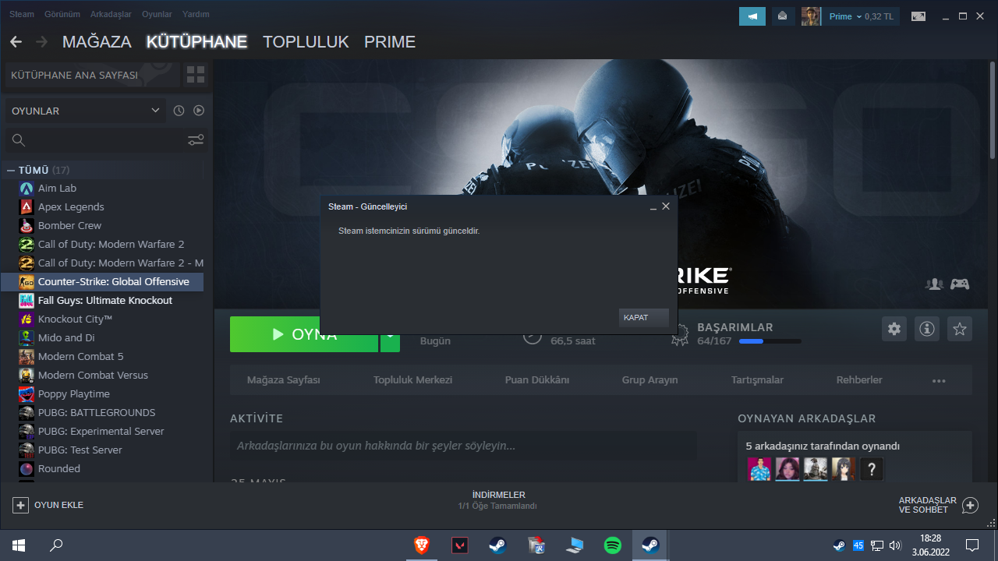Toggle favorite star for Counter-Strike
The width and height of the screenshot is (998, 561).
coord(960,329)
